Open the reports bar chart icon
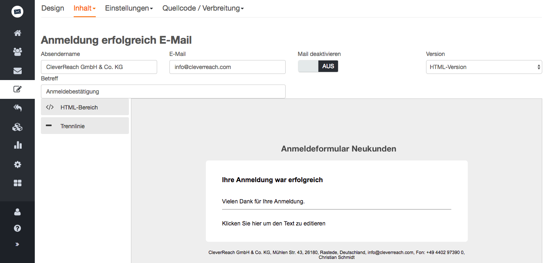This screenshot has width=557, height=263. pos(17,145)
